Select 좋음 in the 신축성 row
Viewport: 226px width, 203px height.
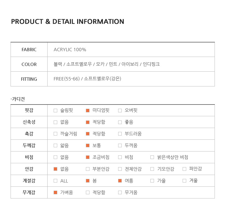[120, 122]
